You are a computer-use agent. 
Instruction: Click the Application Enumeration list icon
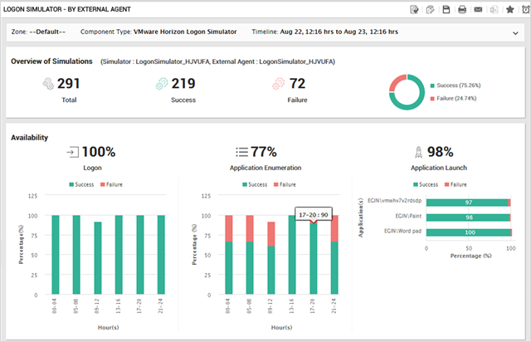(241, 152)
